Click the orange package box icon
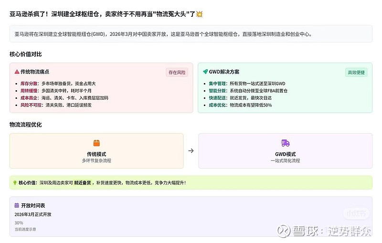382x243 pixels. (x=96, y=143)
